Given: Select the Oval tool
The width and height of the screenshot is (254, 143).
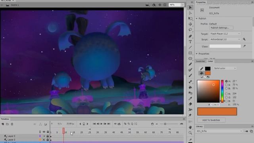Looking at the screenshot, I should [190, 58].
